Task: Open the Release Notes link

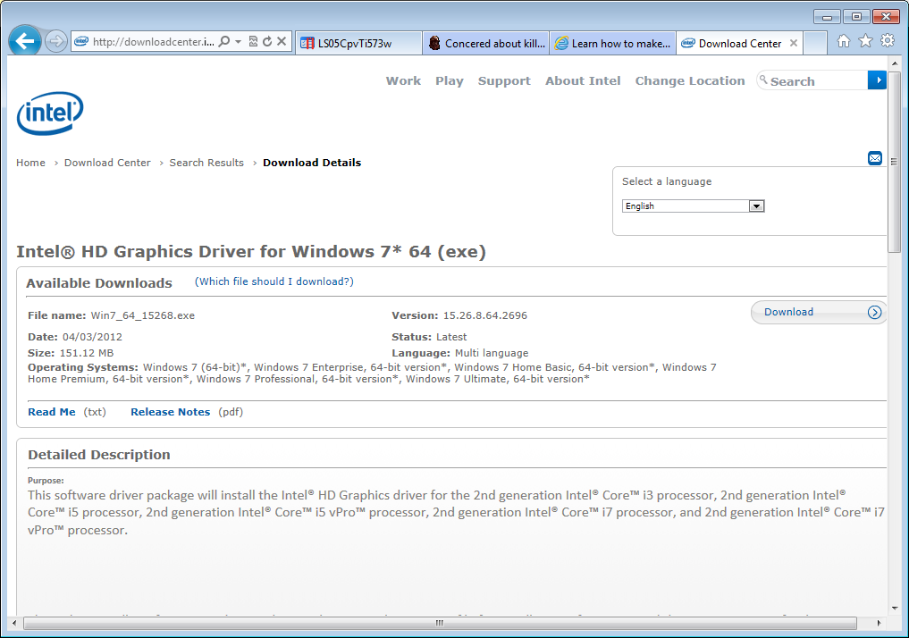Action: pyautogui.click(x=170, y=412)
